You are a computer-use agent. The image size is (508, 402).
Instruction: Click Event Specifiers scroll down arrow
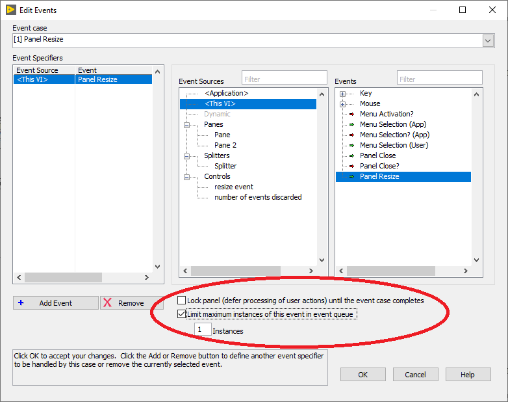(157, 267)
